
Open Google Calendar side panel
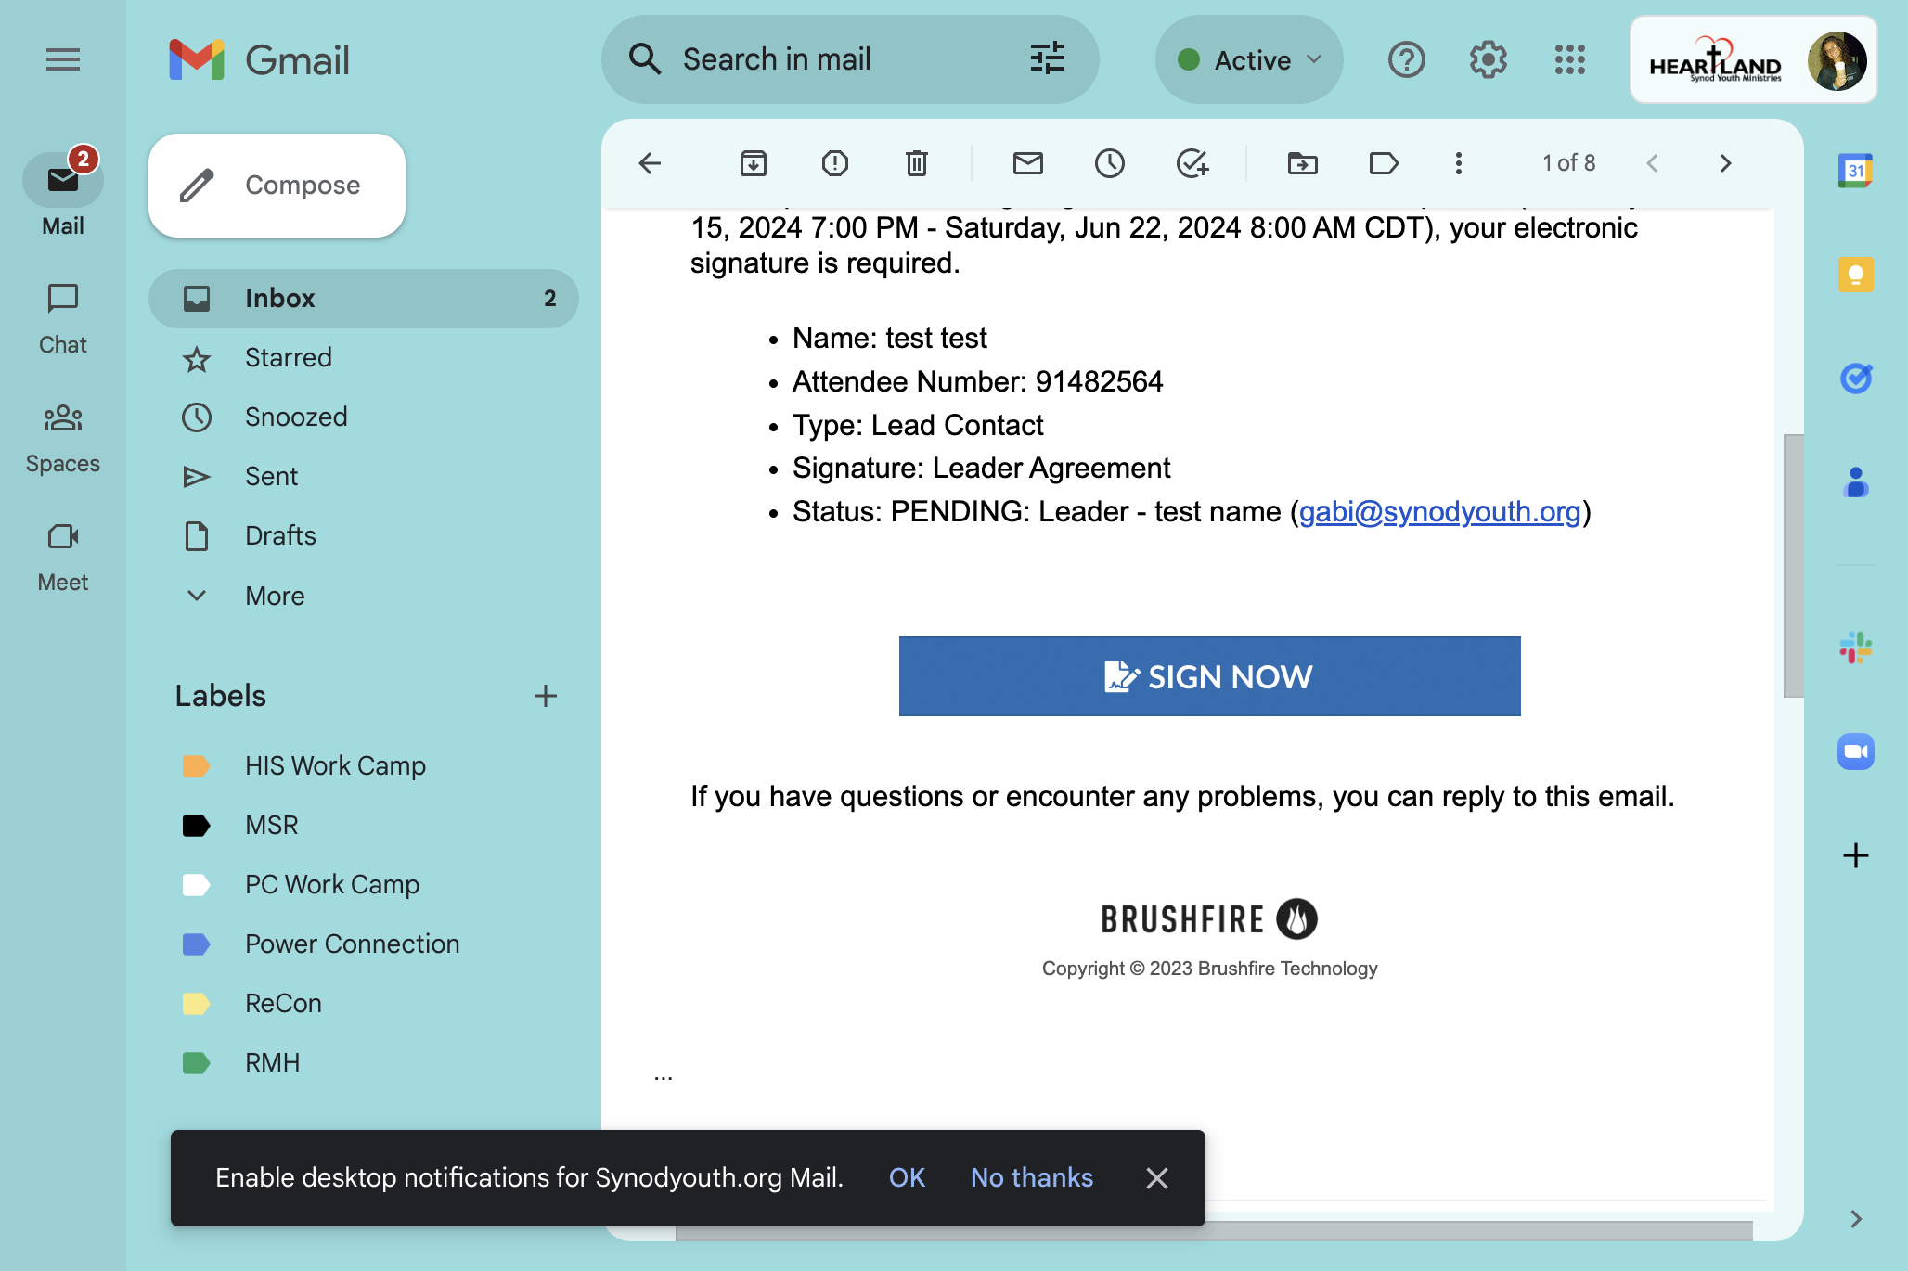(x=1856, y=171)
